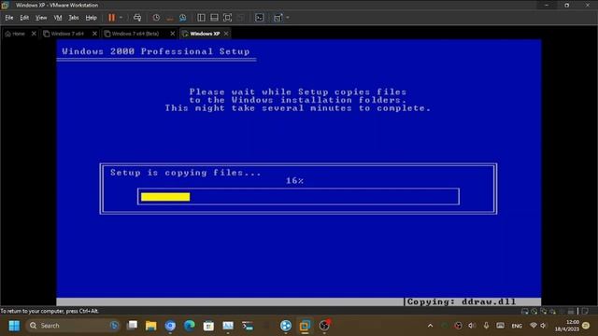The image size is (598, 336).
Task: Open the Windows Start menu
Action: coord(14,326)
